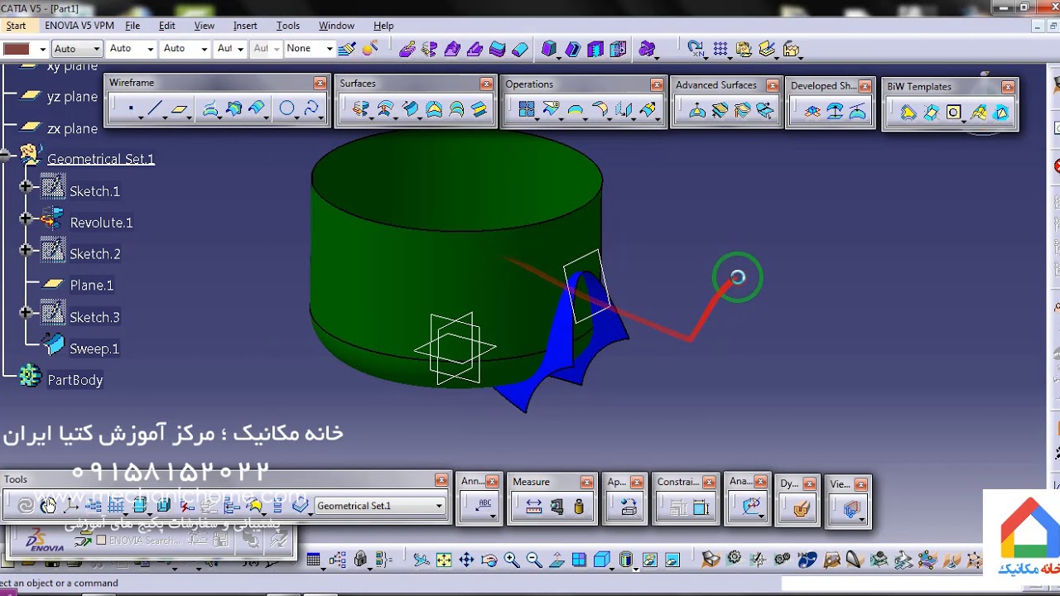Expand the Sketch.1 tree node
Viewport: 1060px width, 596px height.
26,186
